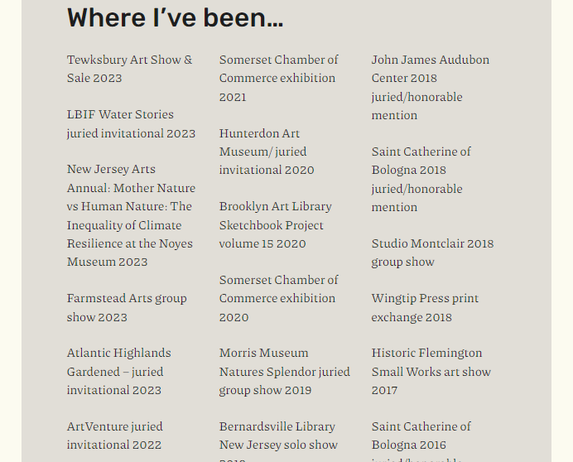This screenshot has width=573, height=462.
Task: Click "juried/honorable mention" under Audubon Center
Action: point(417,106)
